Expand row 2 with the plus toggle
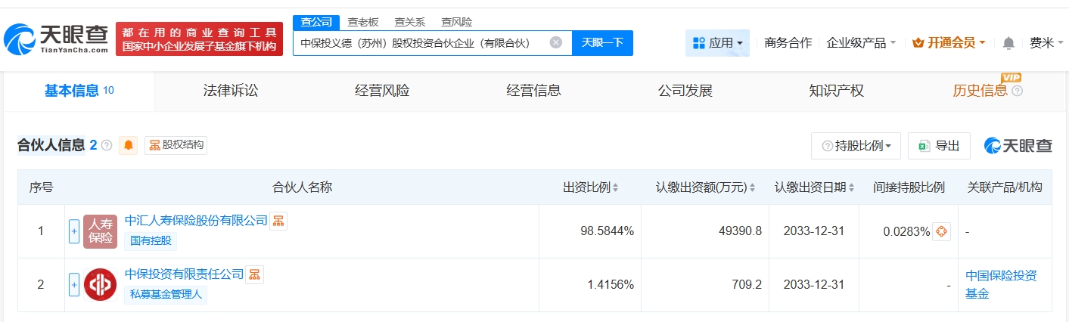This screenshot has height=322, width=1069. pyautogui.click(x=74, y=285)
